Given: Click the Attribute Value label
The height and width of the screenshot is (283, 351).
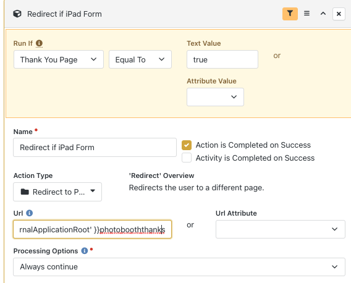Looking at the screenshot, I should [x=211, y=81].
